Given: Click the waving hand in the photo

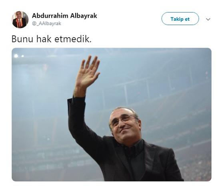Looking at the screenshot, I should (x=88, y=73).
